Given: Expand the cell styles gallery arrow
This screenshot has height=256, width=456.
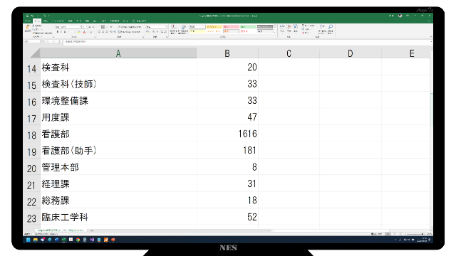Looking at the screenshot, I should (275, 32).
